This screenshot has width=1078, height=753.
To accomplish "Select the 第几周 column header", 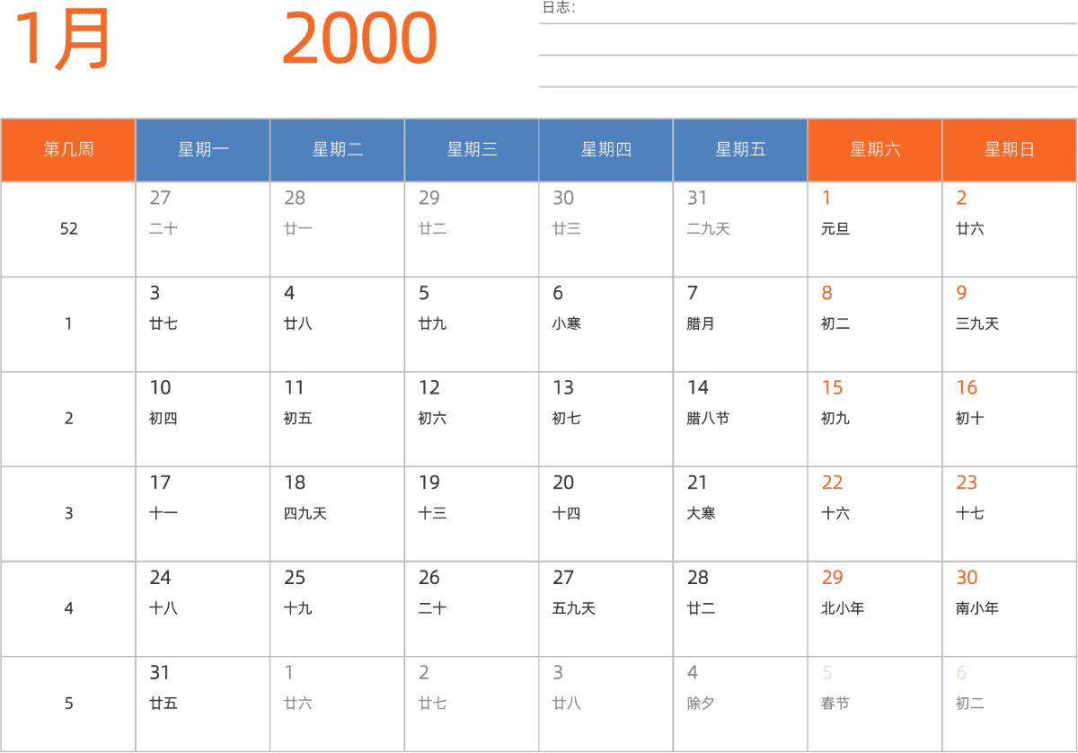I will pos(68,150).
